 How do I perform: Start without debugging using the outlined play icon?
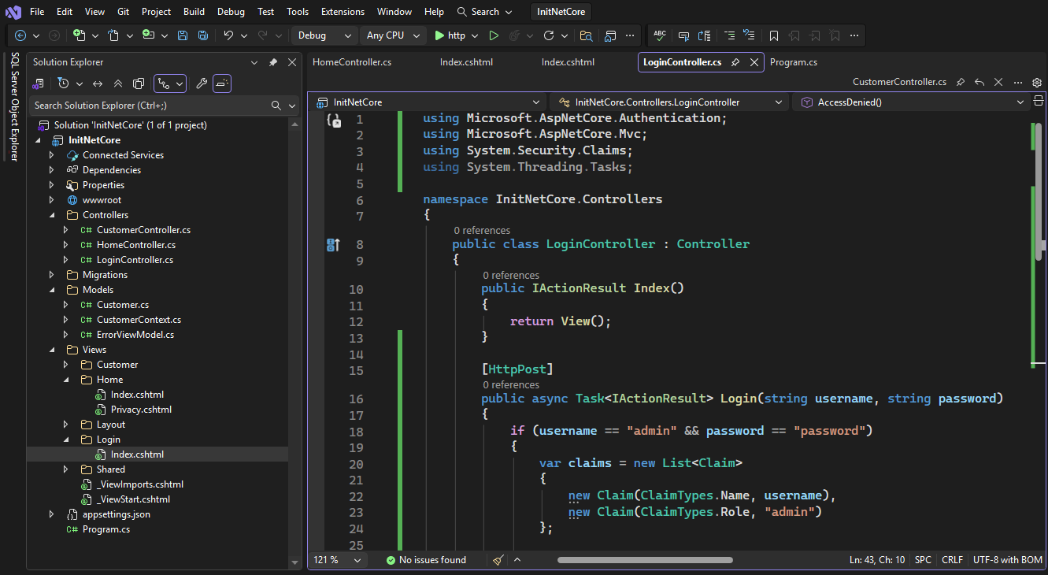494,35
